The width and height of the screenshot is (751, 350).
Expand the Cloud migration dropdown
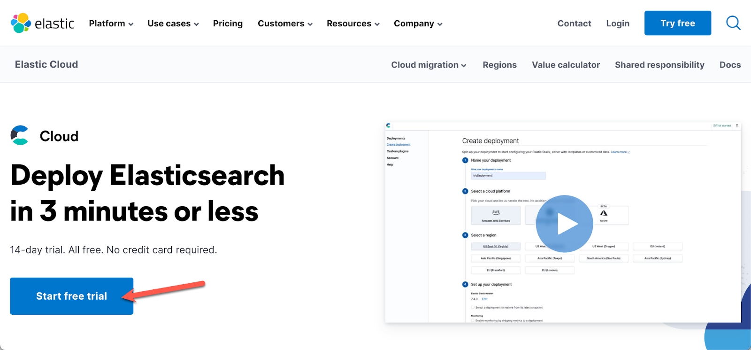429,65
